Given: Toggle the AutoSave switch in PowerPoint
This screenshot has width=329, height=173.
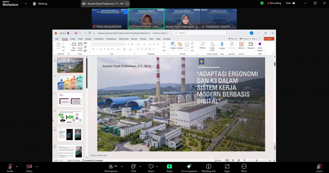Looking at the screenshot, I should point(70,33).
